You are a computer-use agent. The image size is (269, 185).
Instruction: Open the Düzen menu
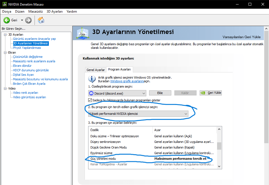(x=20, y=12)
